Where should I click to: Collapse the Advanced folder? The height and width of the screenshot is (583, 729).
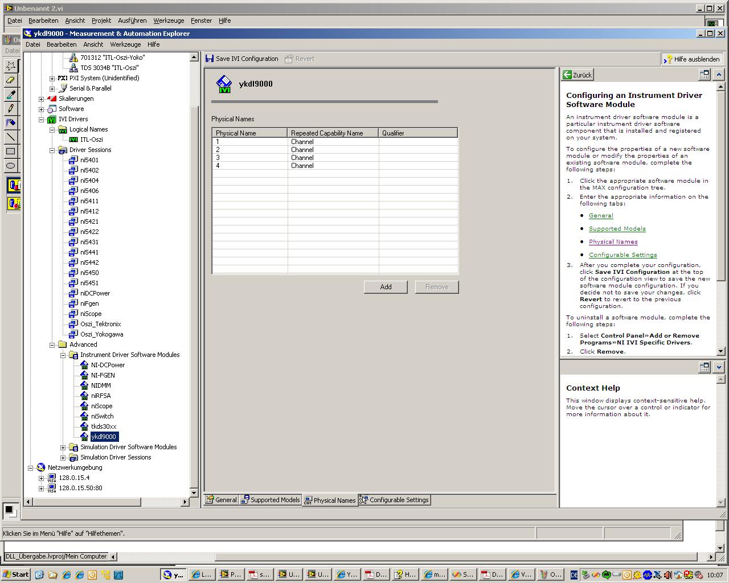[x=52, y=345]
